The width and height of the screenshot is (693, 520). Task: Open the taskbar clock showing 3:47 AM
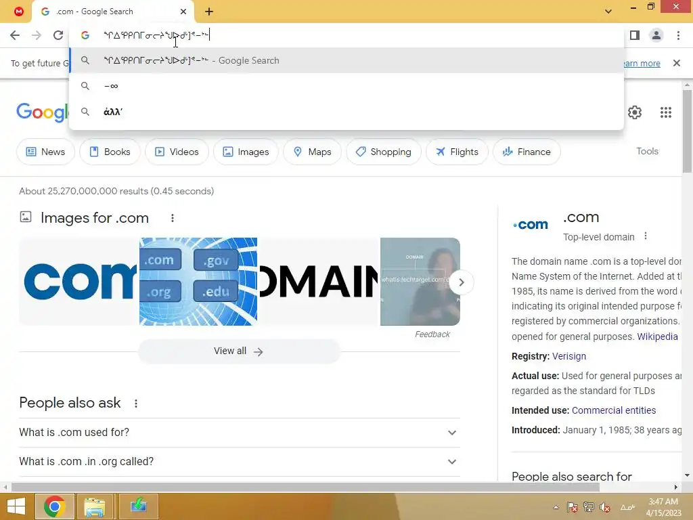pyautogui.click(x=663, y=507)
